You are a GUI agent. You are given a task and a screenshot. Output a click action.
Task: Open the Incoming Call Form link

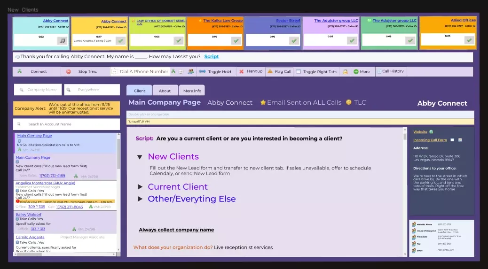pos(430,140)
